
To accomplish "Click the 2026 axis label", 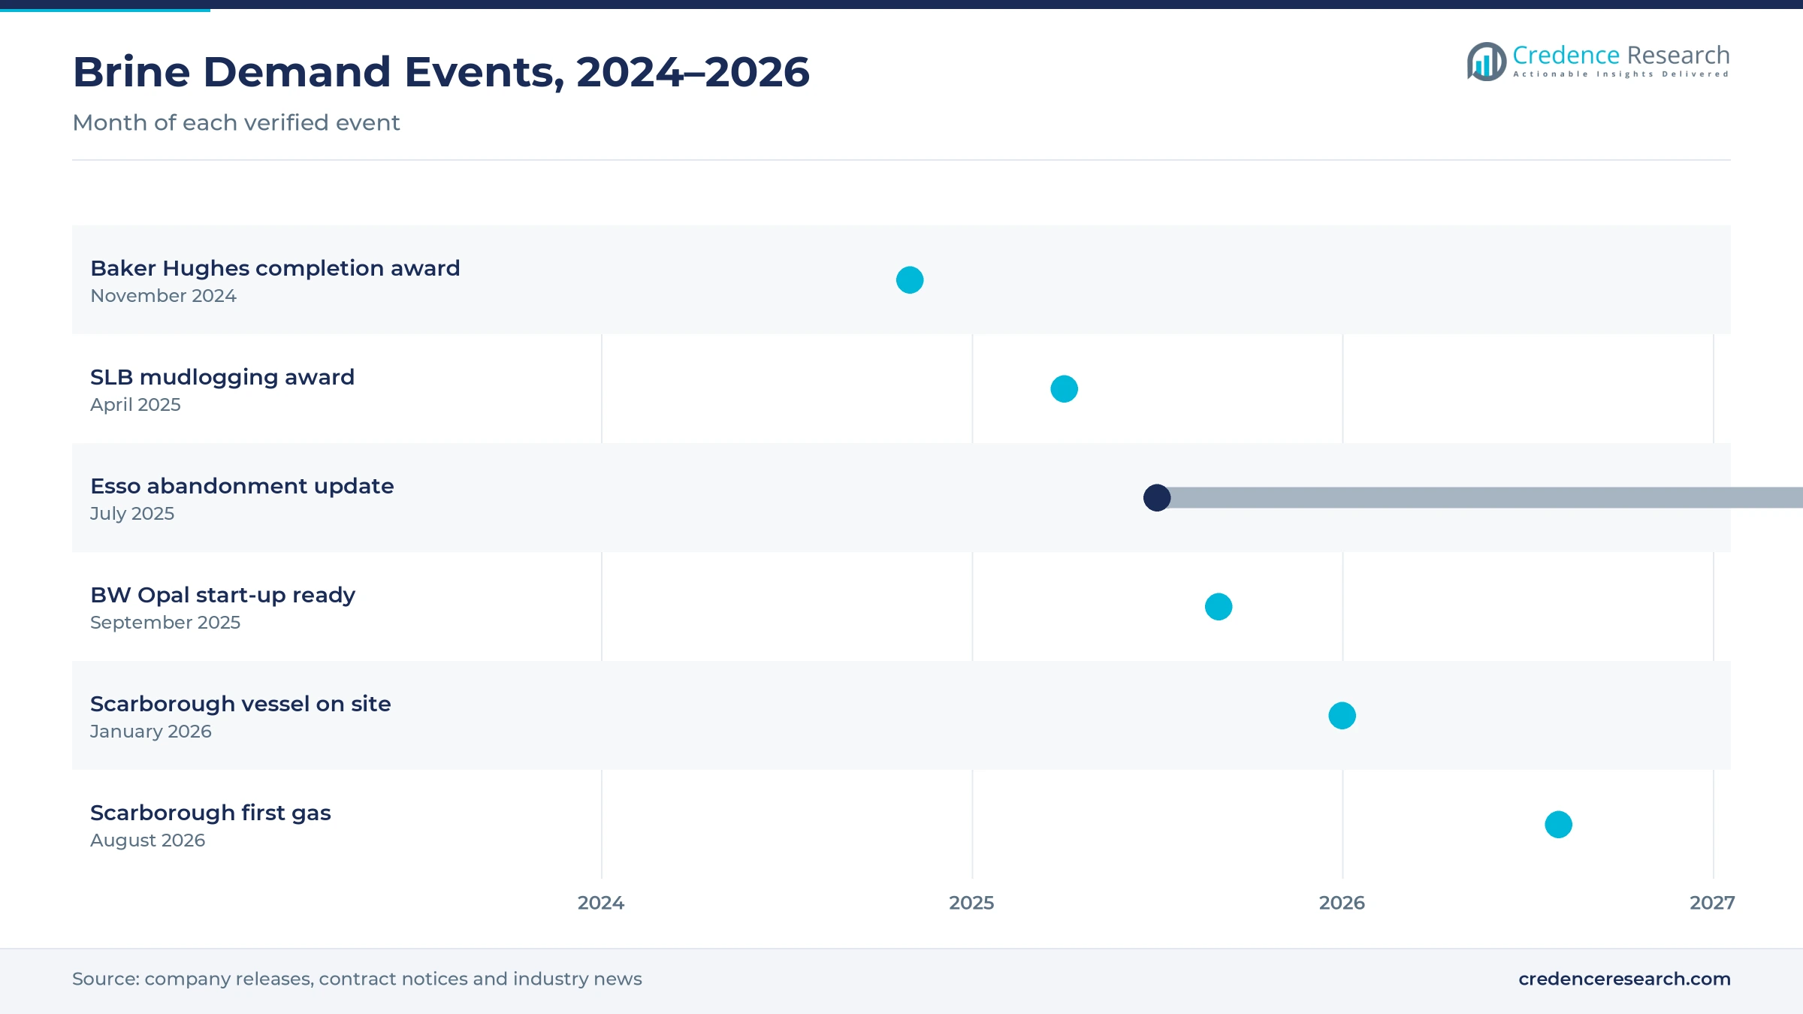I will (1342, 903).
